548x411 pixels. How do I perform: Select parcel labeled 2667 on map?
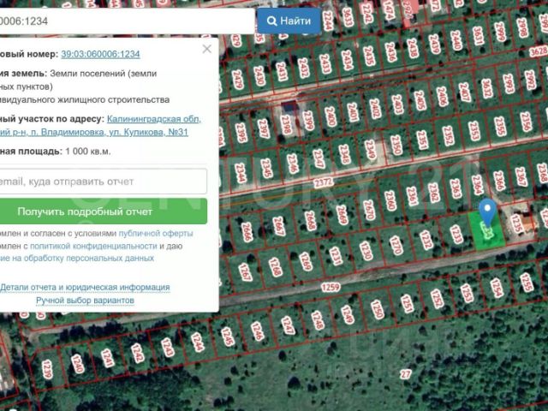pos(278,226)
